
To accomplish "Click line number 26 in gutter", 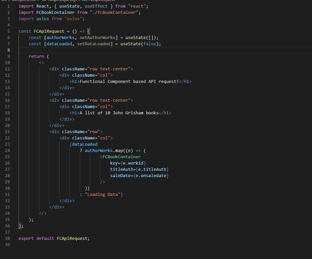I will click(x=7, y=163).
